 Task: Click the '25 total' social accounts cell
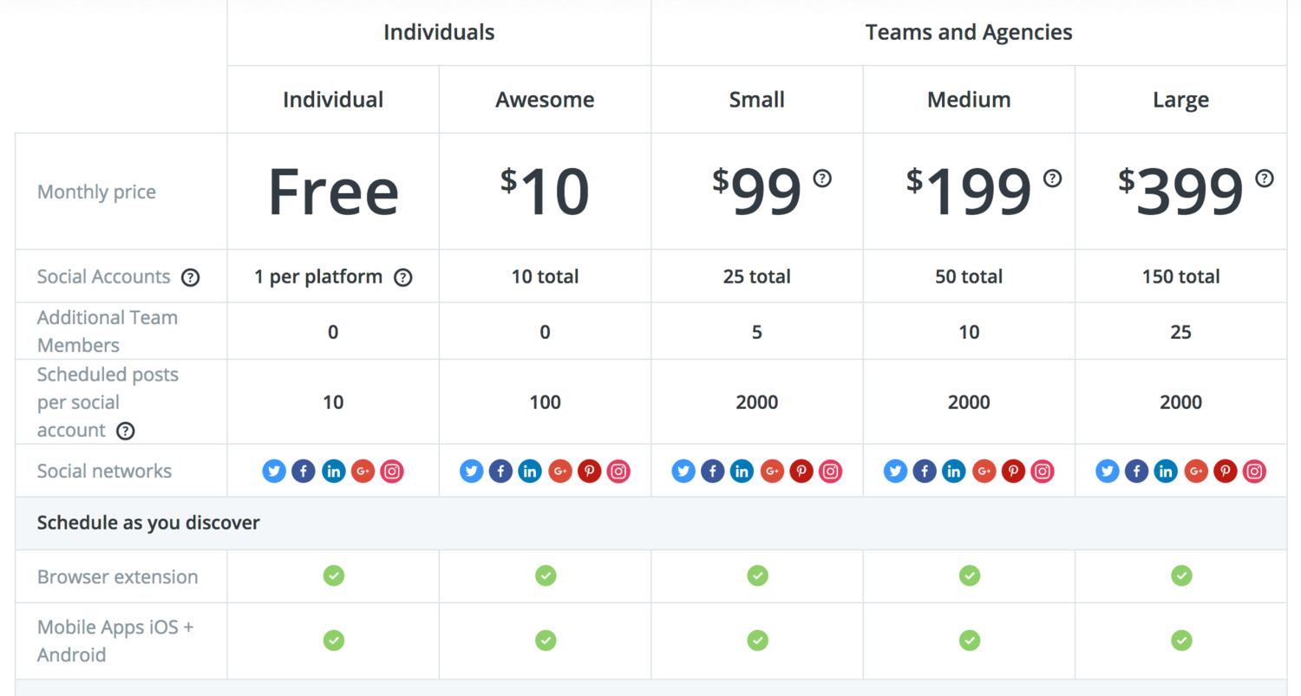point(757,277)
